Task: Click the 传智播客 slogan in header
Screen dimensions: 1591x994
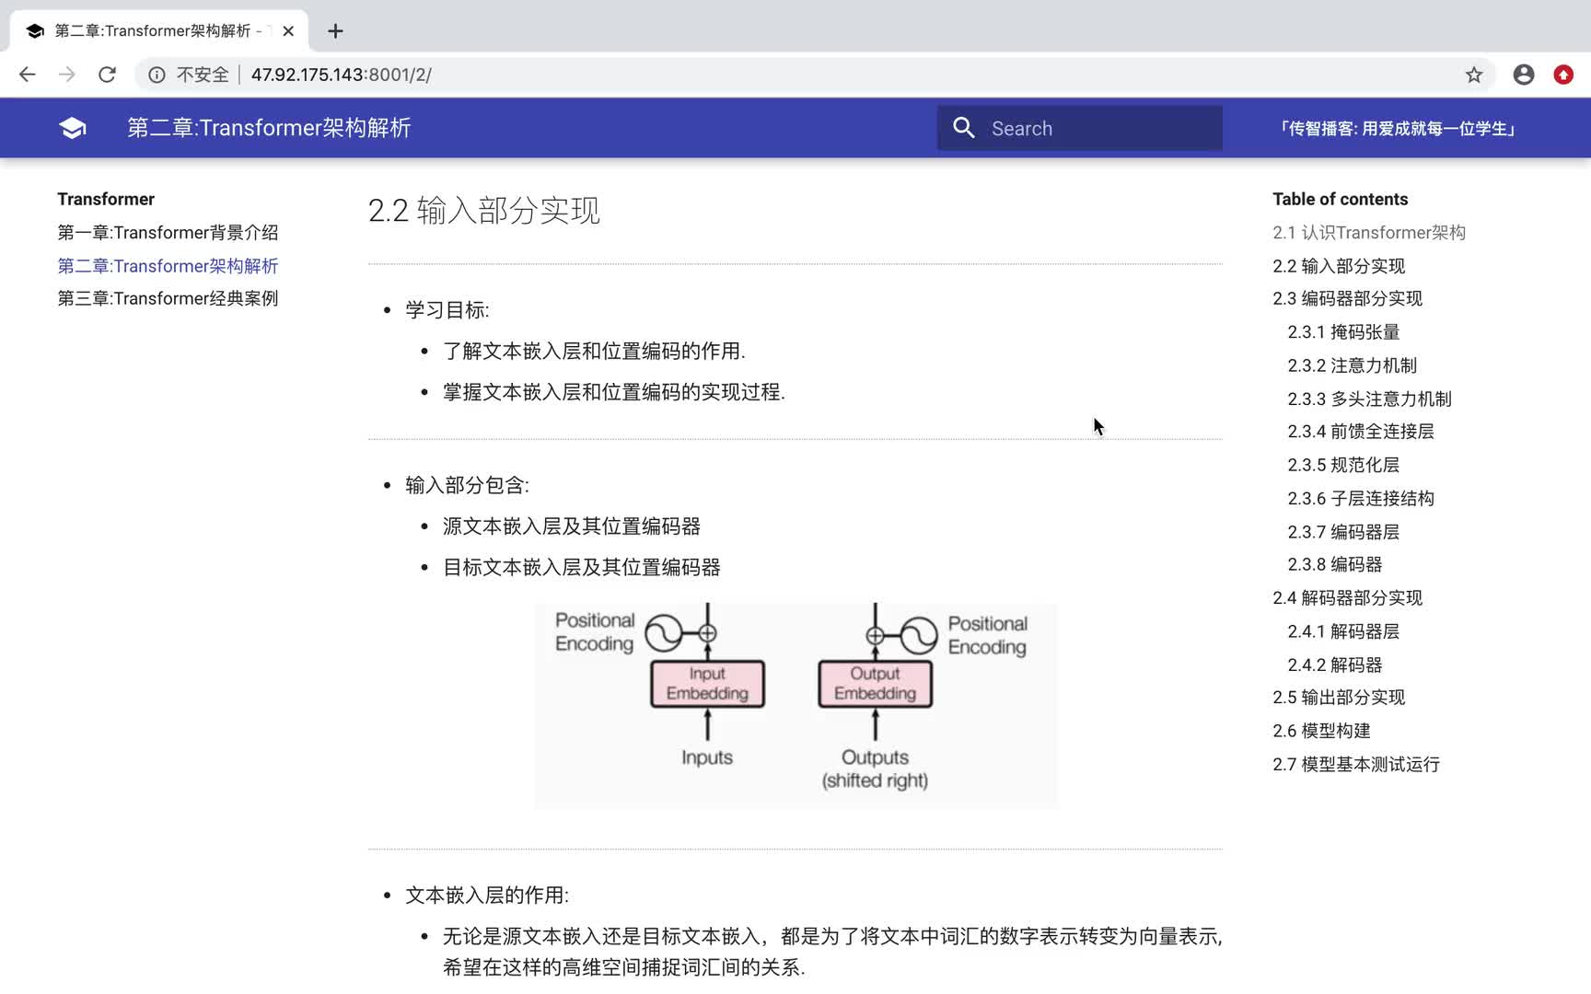Action: click(1397, 128)
